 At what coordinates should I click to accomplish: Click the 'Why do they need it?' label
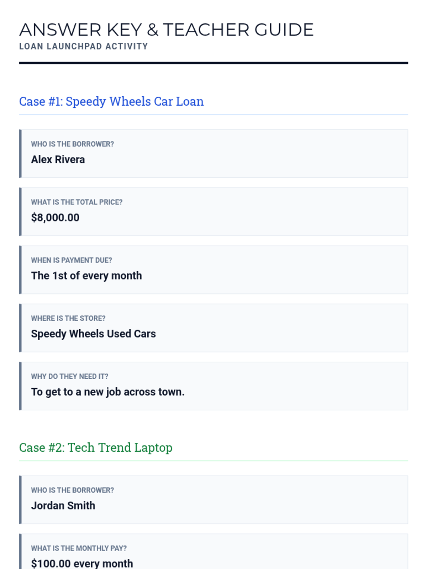pyautogui.click(x=70, y=376)
